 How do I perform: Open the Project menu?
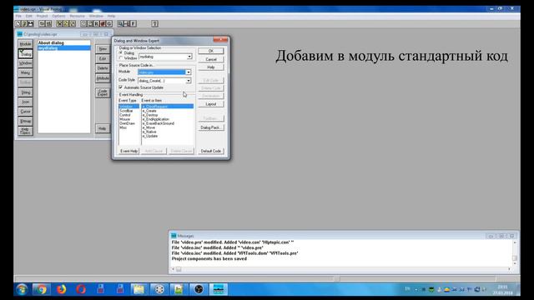tap(43, 16)
